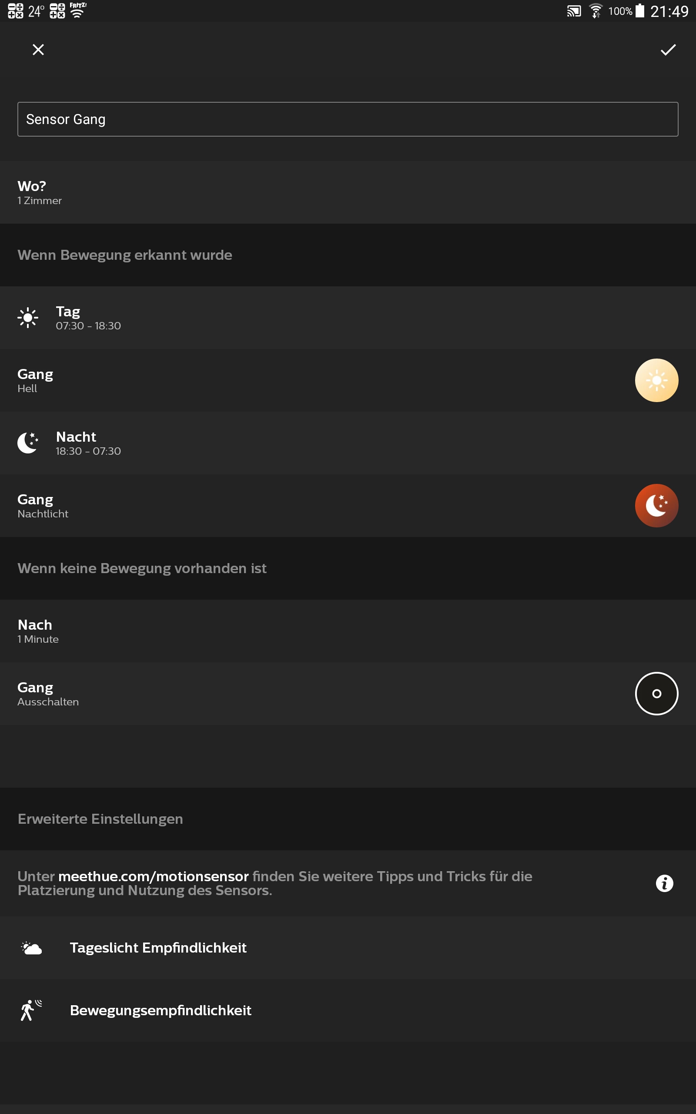Tap the cloud daylight sensitivity icon
Viewport: 696px width, 1114px height.
31,948
